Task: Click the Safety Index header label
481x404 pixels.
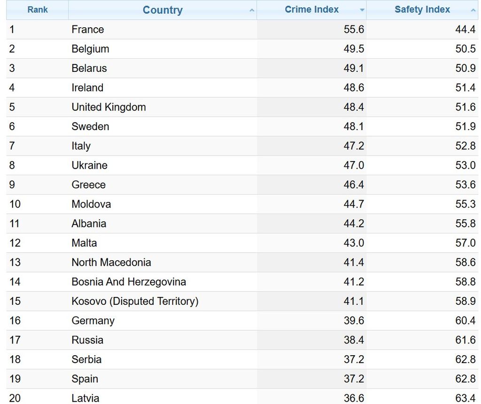Action: point(422,10)
